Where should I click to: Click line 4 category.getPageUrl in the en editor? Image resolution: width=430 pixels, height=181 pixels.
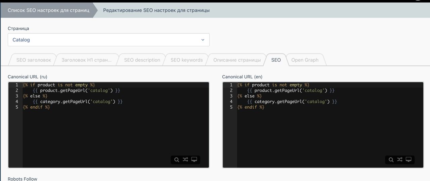point(292,102)
